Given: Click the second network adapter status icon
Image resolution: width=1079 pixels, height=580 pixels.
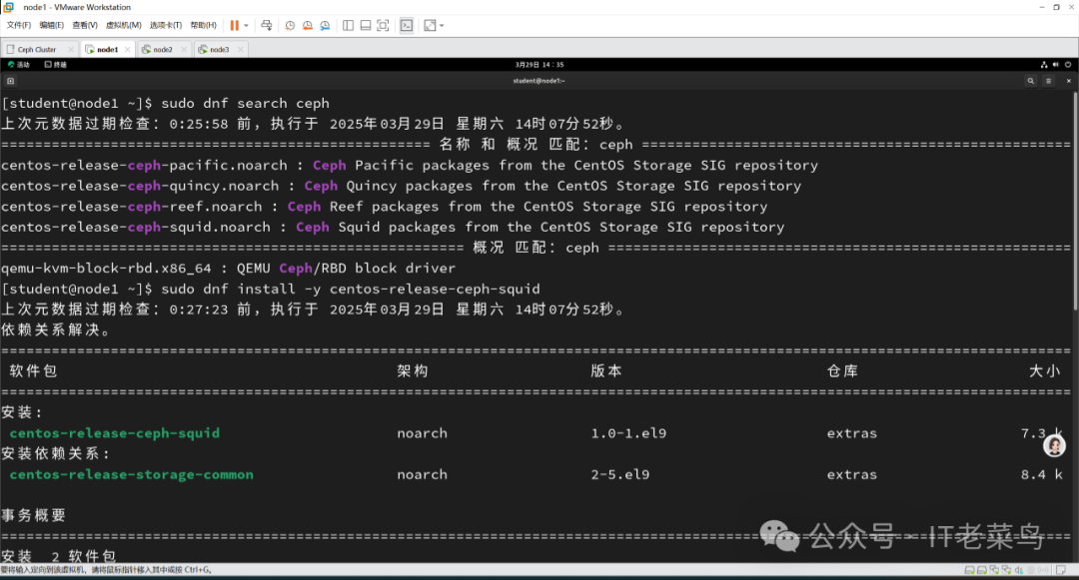Looking at the screenshot, I should (x=1007, y=570).
